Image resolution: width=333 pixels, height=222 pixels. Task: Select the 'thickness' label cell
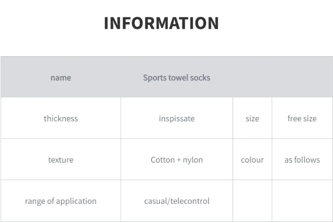[x=61, y=118]
